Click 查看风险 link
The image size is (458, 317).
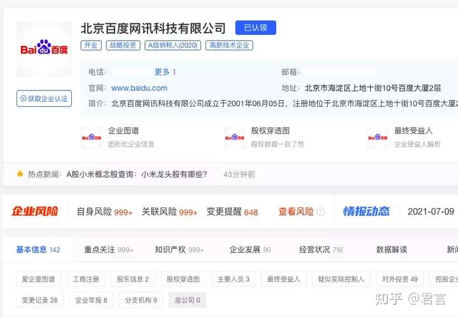tap(296, 211)
